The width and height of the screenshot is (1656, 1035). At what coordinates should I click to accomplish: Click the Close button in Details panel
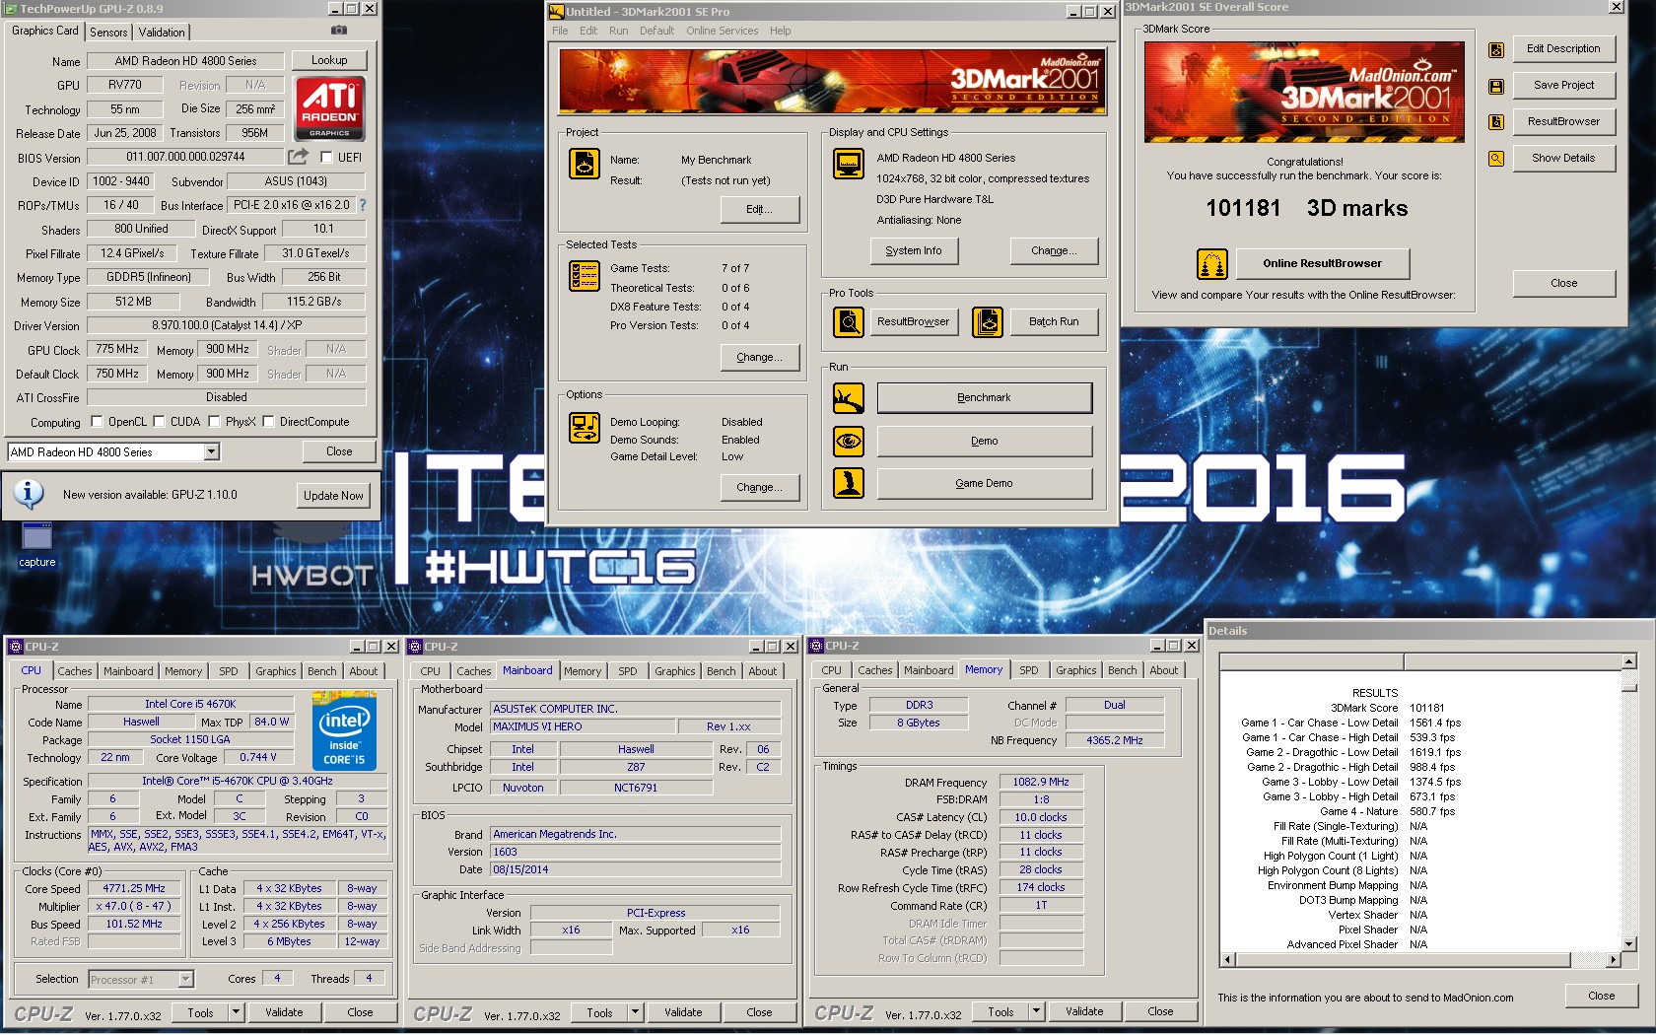click(1601, 996)
